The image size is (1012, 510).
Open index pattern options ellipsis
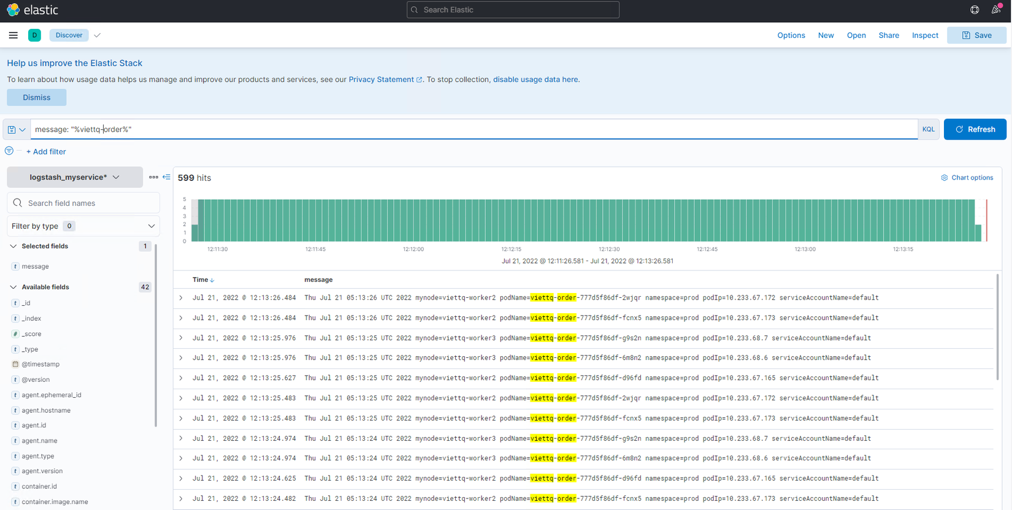coord(153,177)
